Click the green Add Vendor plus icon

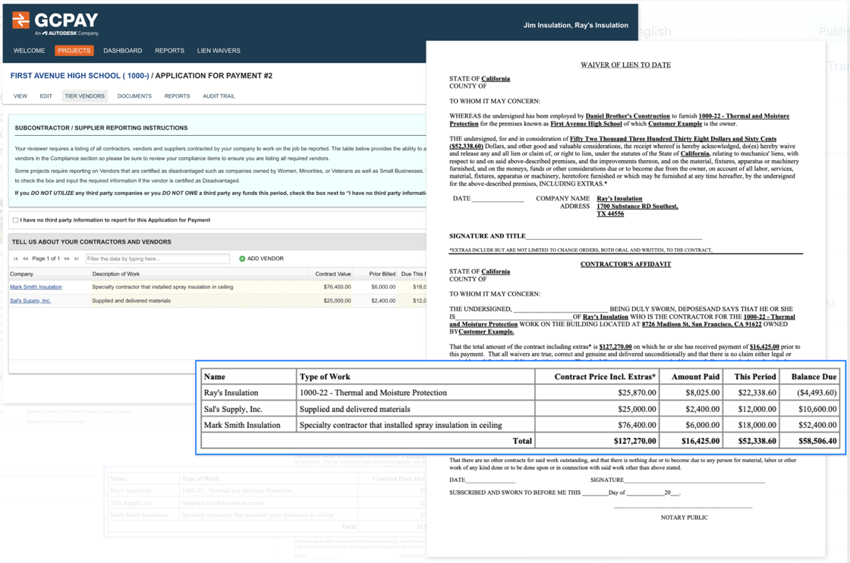[242, 259]
